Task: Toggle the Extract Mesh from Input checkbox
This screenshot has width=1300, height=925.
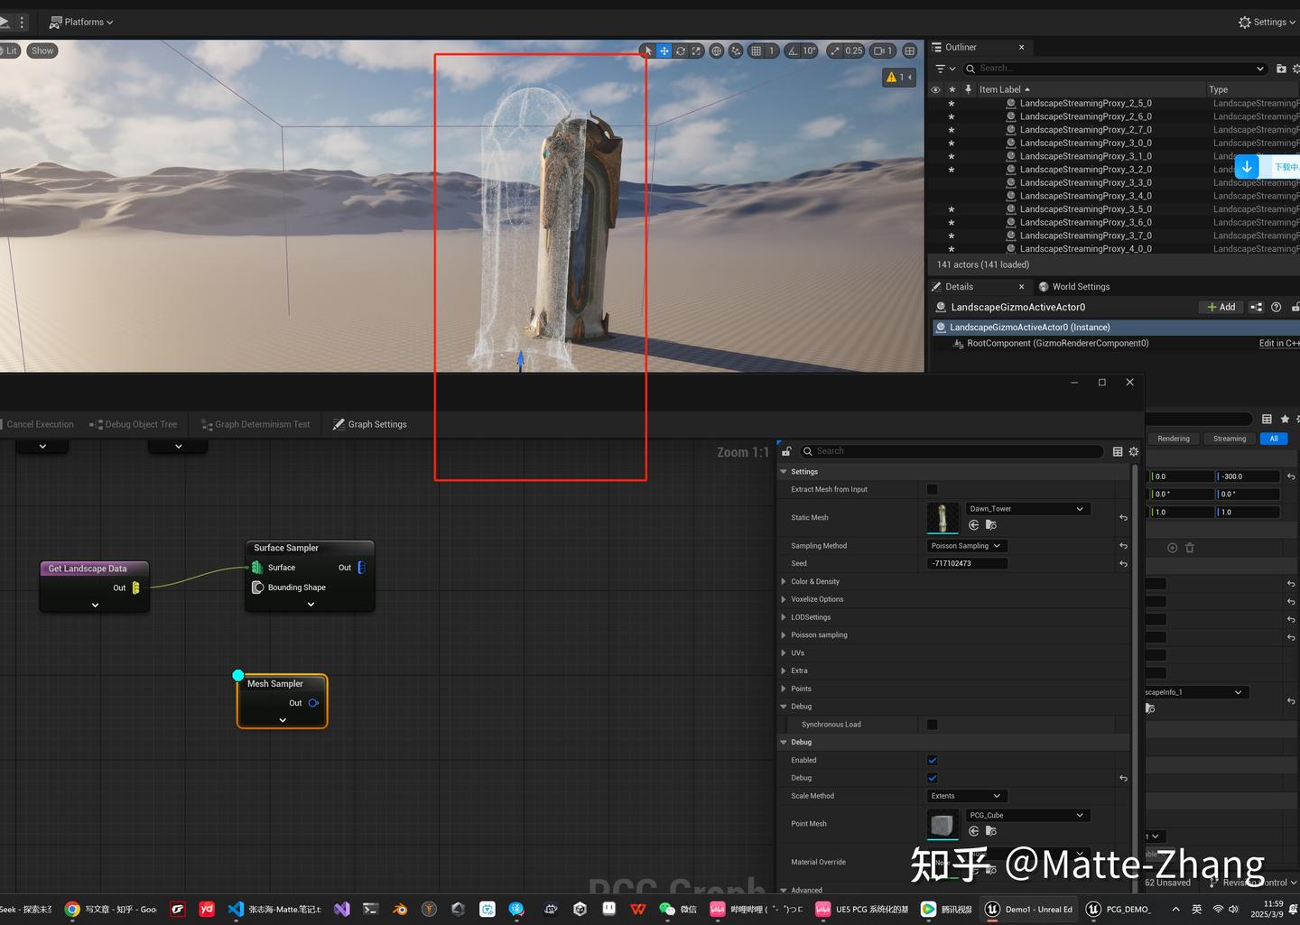Action: pos(932,488)
